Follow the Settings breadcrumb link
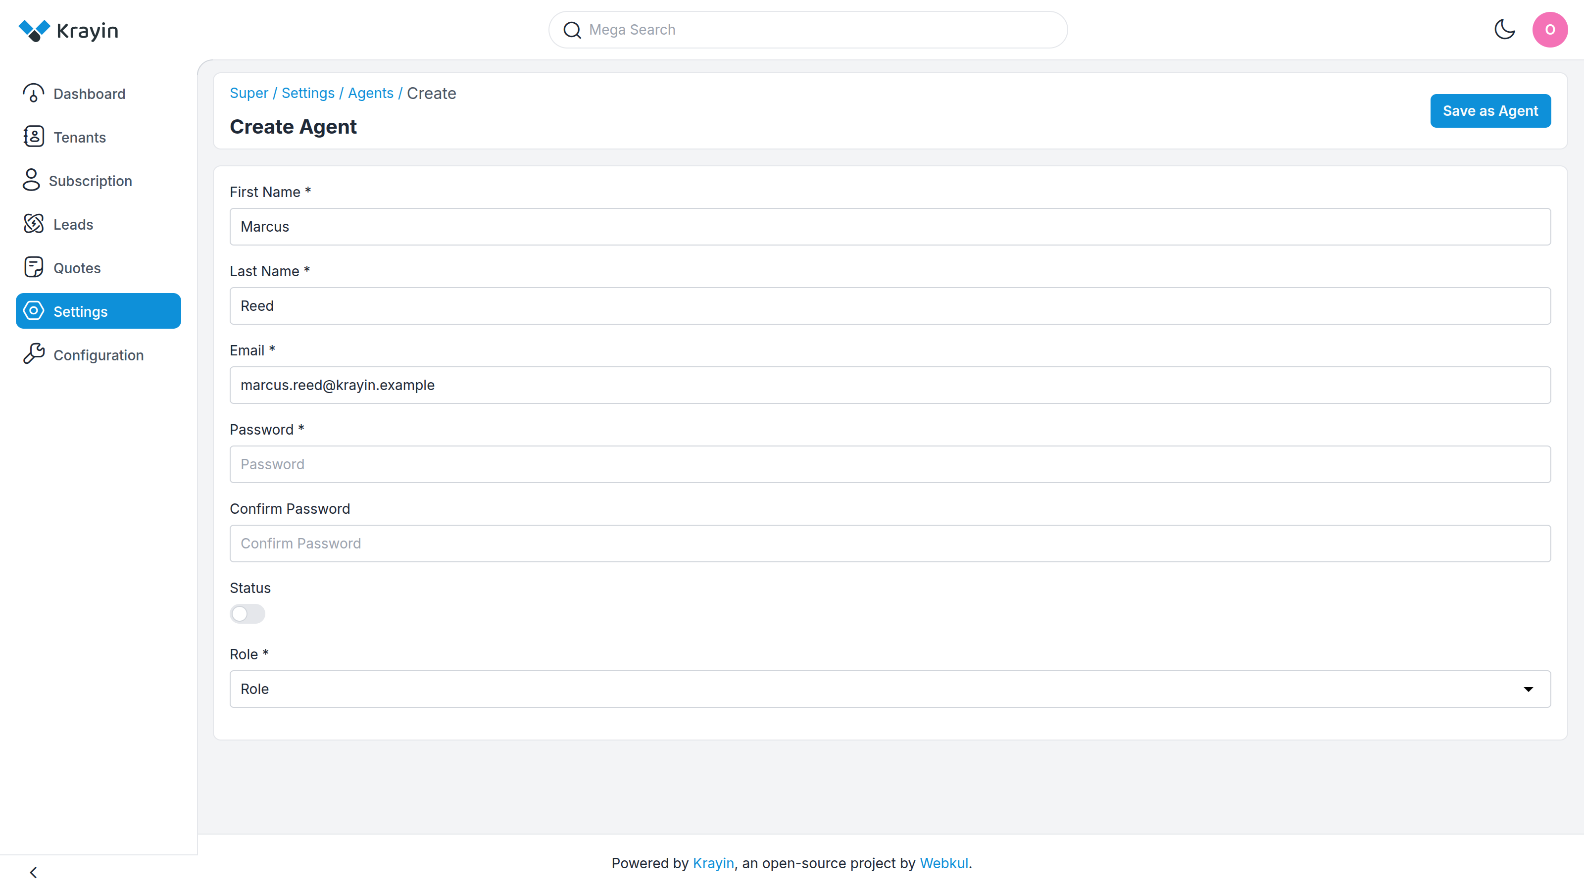Screen dimensions: 1584x891 (307, 93)
